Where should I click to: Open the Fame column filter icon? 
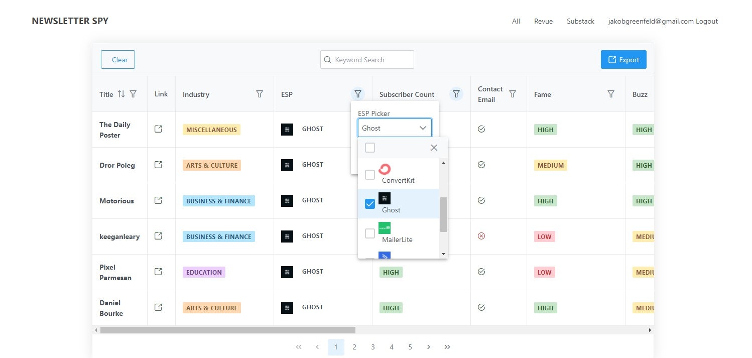pos(611,94)
